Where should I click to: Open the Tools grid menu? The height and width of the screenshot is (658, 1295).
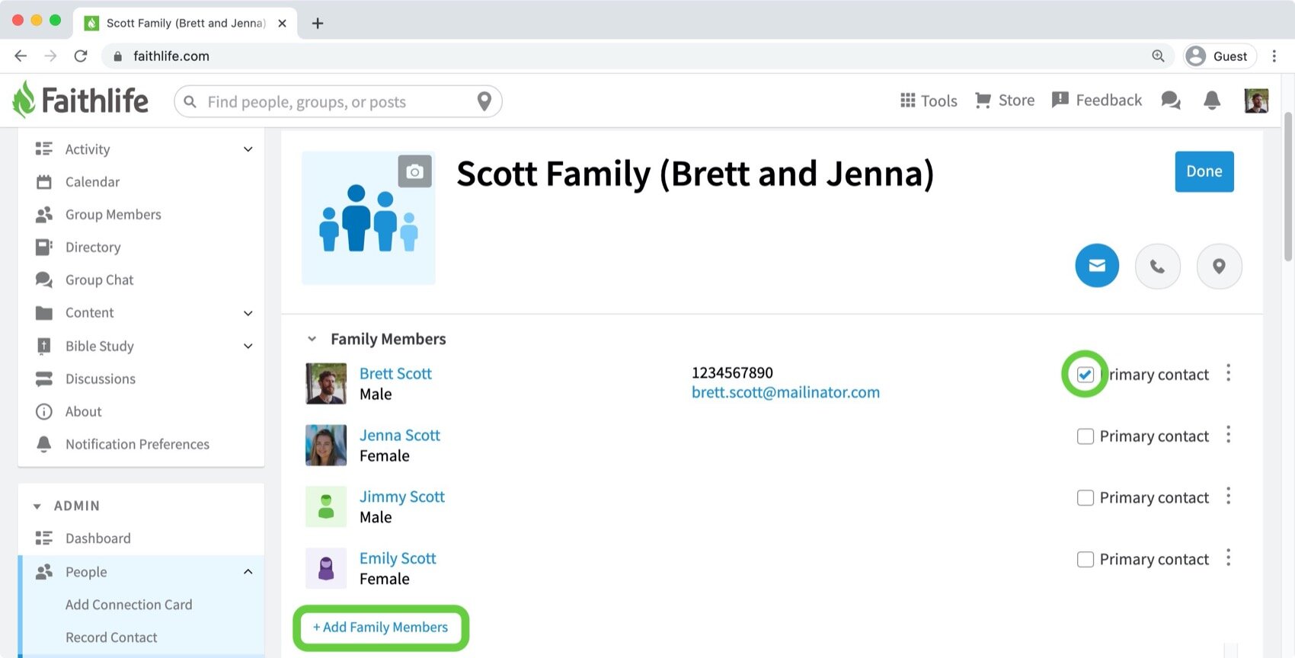pos(929,101)
